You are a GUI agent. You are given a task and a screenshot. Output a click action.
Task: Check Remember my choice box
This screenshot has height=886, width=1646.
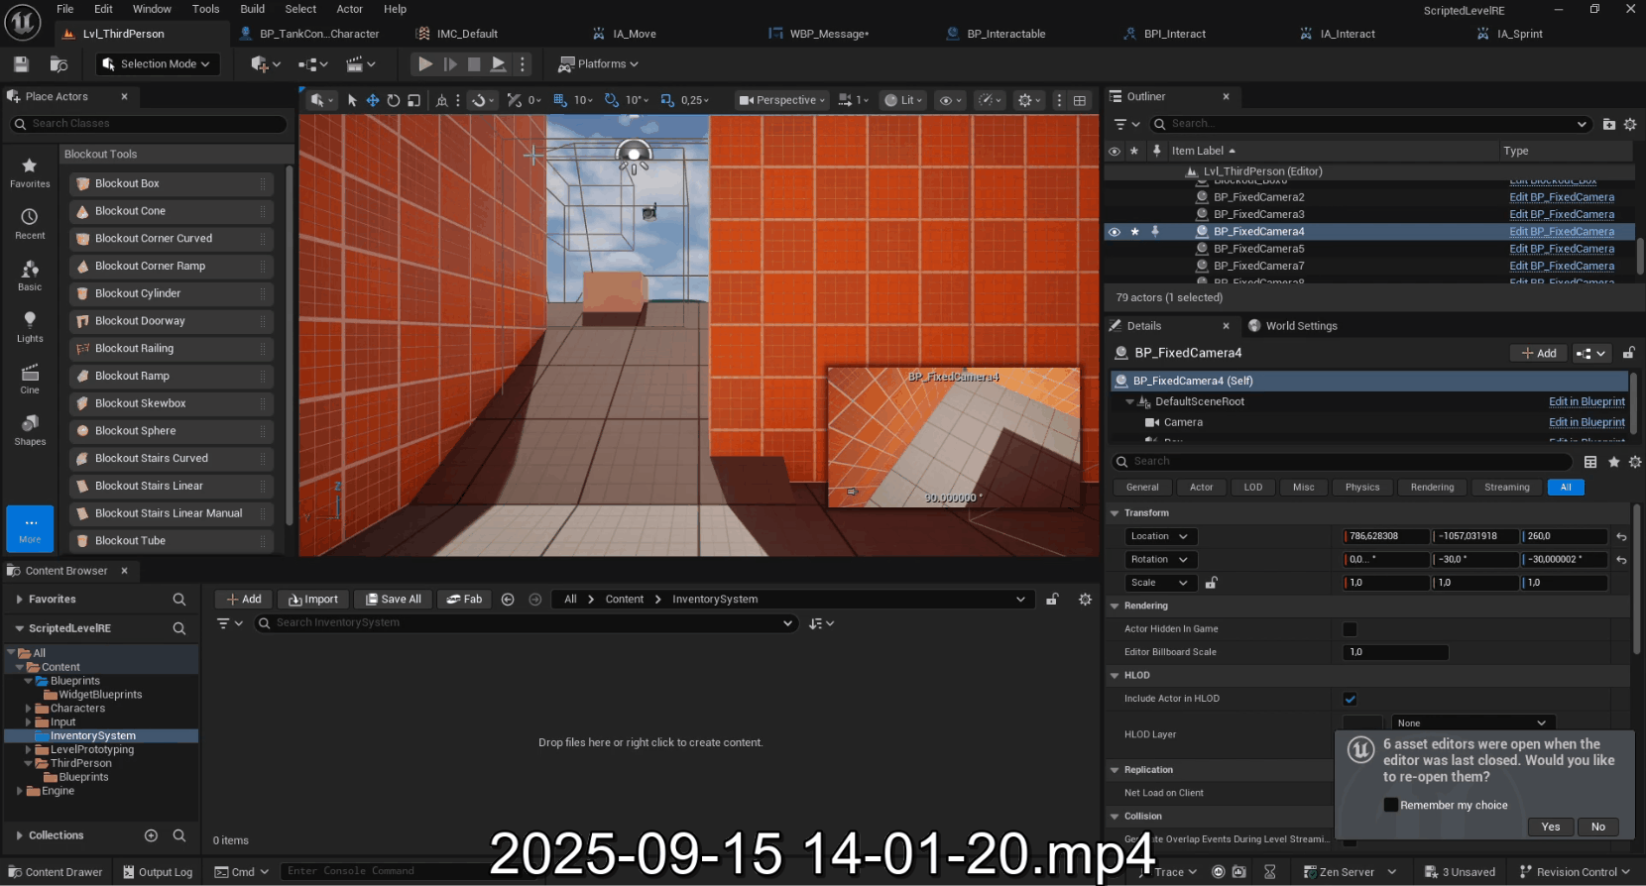(1391, 805)
